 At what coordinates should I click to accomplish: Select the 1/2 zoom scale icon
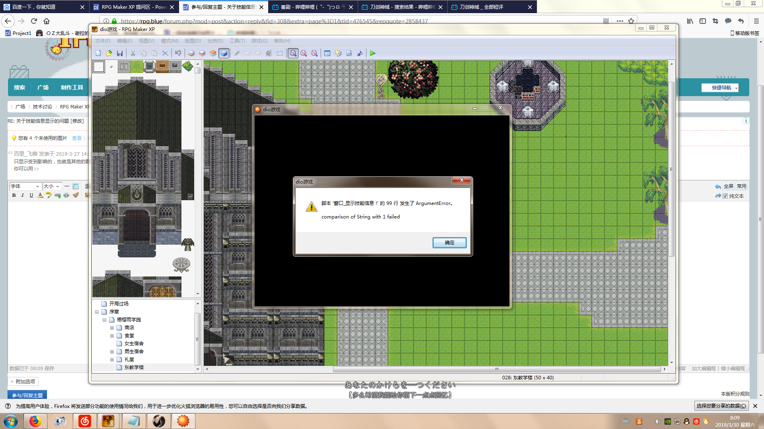tap(304, 53)
